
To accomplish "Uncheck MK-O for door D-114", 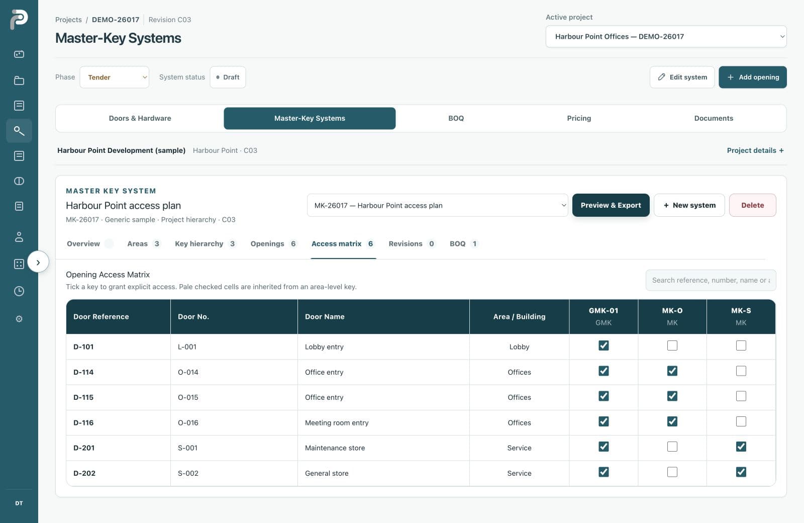I will pos(672,371).
